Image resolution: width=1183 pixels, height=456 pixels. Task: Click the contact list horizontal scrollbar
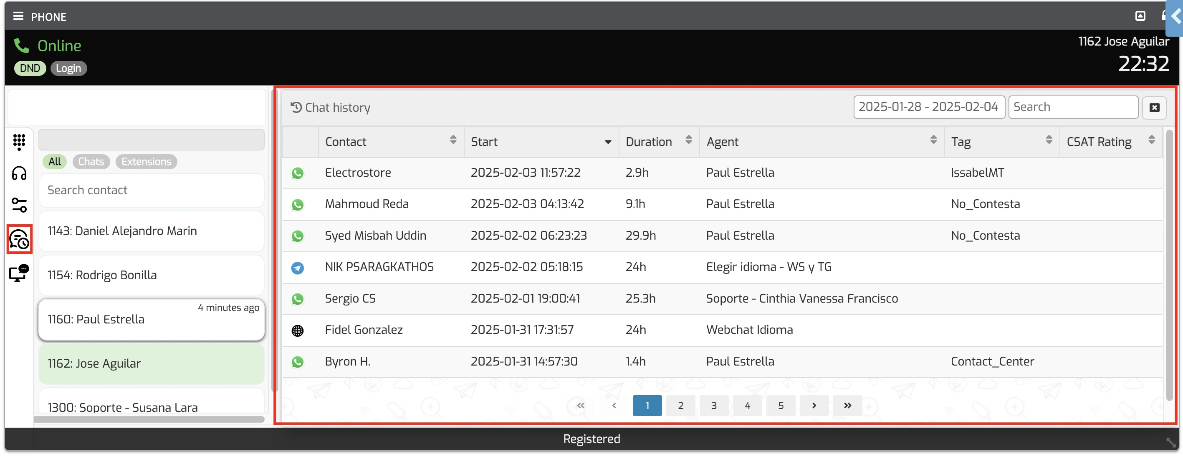149,419
